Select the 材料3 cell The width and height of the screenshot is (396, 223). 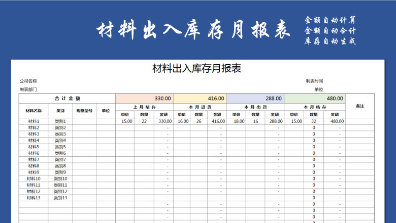34,134
